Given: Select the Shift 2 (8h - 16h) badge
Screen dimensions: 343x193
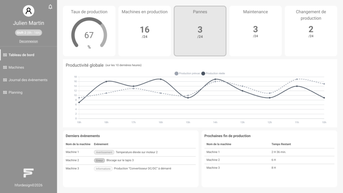Looking at the screenshot, I should click(x=28, y=33).
